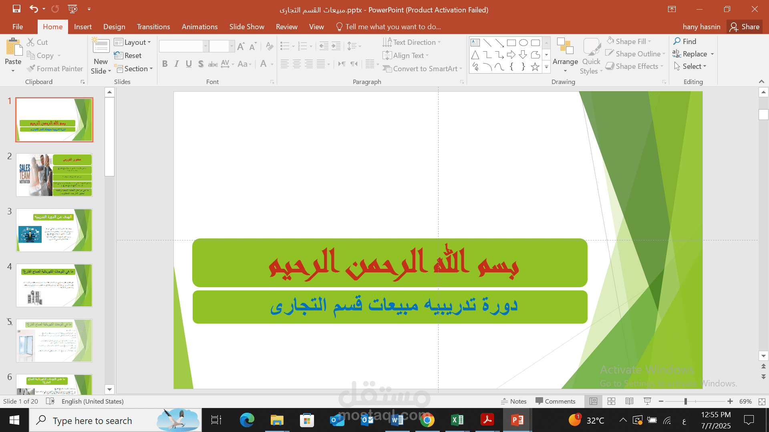Image resolution: width=769 pixels, height=432 pixels.
Task: Click the zoom slider handle
Action: pos(686,401)
